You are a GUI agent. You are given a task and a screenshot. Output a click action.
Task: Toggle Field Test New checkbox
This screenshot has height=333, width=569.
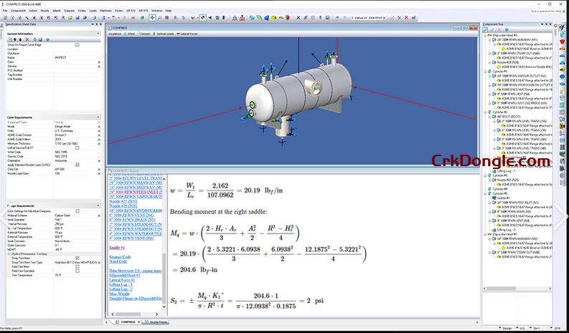pyautogui.click(x=77, y=266)
